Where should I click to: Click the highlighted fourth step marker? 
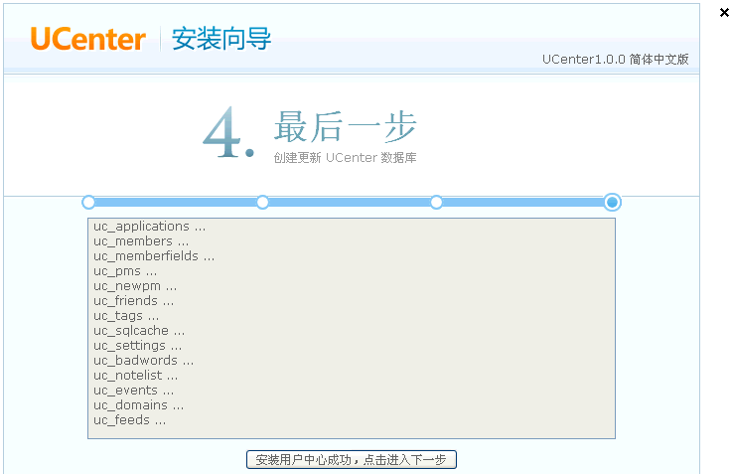tap(612, 202)
